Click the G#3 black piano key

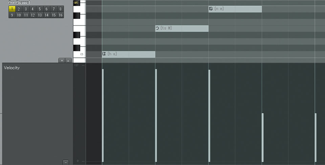tap(77, 3)
